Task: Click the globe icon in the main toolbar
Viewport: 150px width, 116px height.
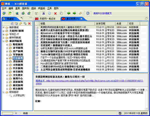Action: pyautogui.click(x=17, y=13)
